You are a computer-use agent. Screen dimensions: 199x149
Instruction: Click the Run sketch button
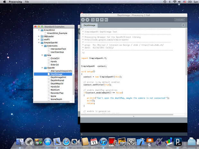coord(83,20)
